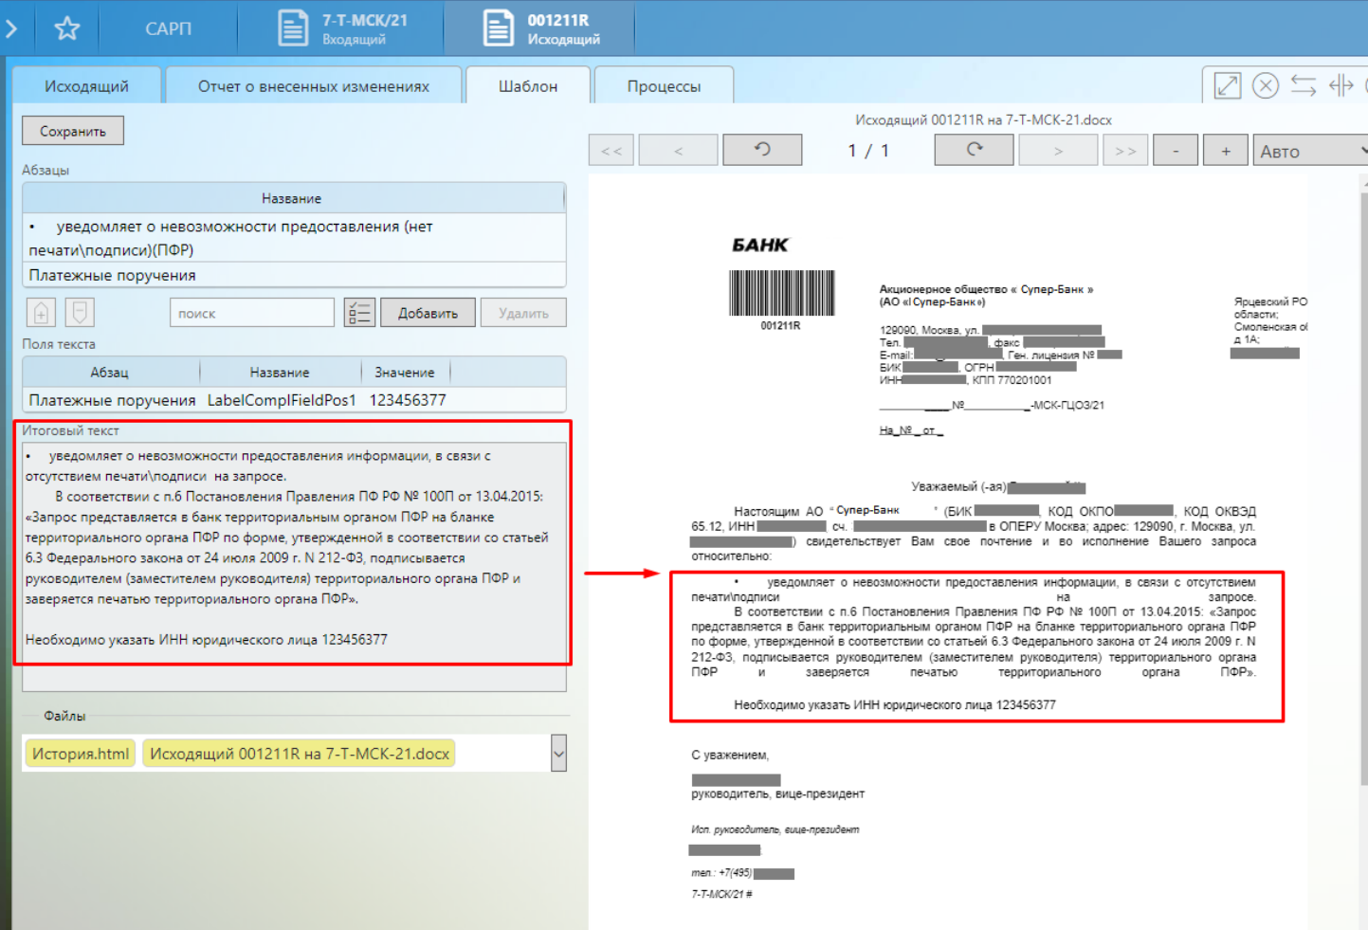Select the 001211R Исходящий document tab

point(539,28)
